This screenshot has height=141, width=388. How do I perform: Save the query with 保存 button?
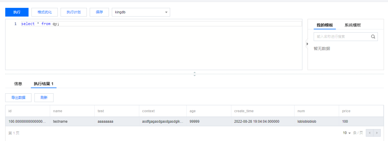(99, 12)
